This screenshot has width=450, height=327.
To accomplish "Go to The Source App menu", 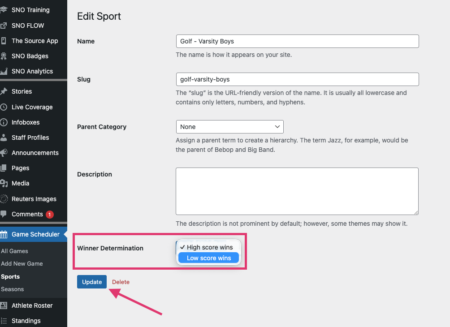I will click(35, 41).
